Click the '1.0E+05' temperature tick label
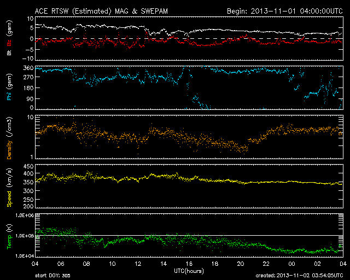The image size is (350, 280). click(25, 236)
